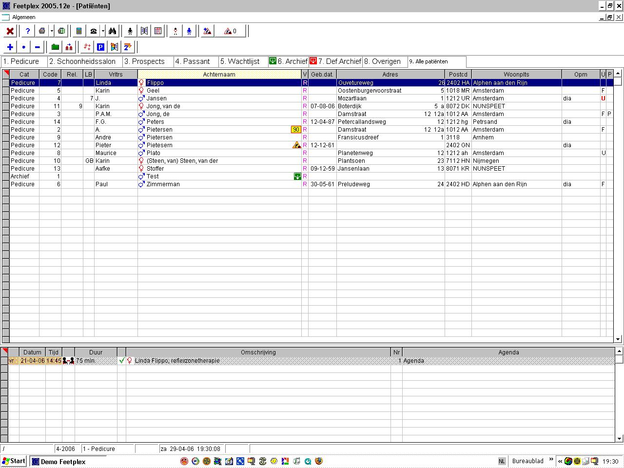Click the blue minus icon
The image size is (624, 468).
pos(37,47)
